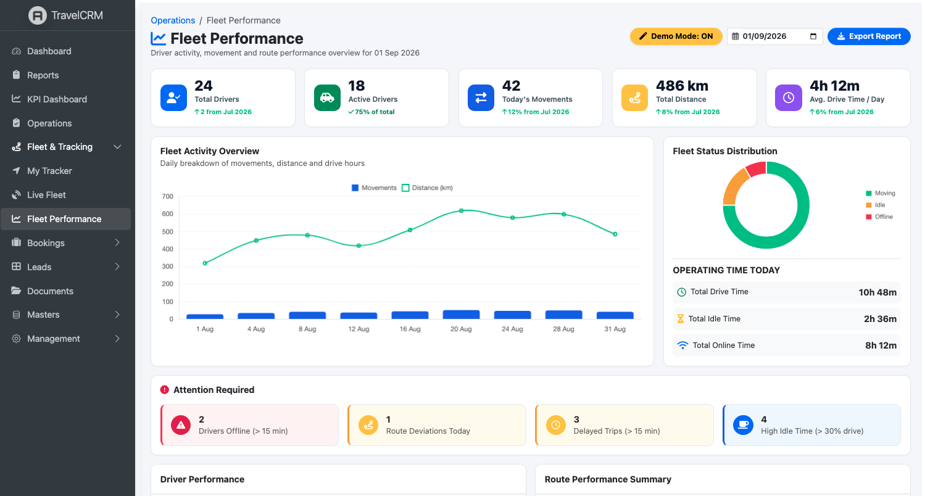Image resolution: width=925 pixels, height=496 pixels.
Task: Open Documents in sidebar
Action: pos(65,291)
